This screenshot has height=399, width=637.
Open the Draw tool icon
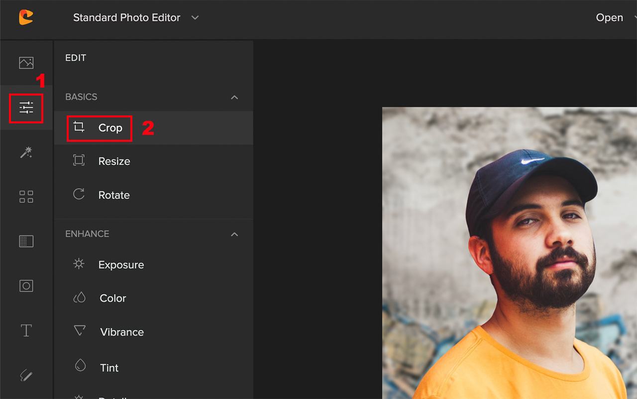coord(26,375)
